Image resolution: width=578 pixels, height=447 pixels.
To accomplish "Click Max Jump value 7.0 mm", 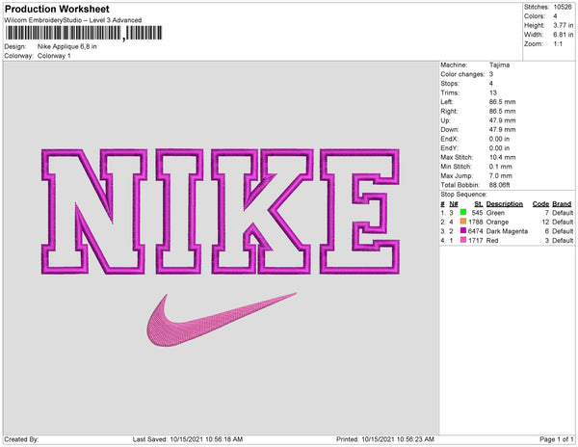I will click(501, 175).
